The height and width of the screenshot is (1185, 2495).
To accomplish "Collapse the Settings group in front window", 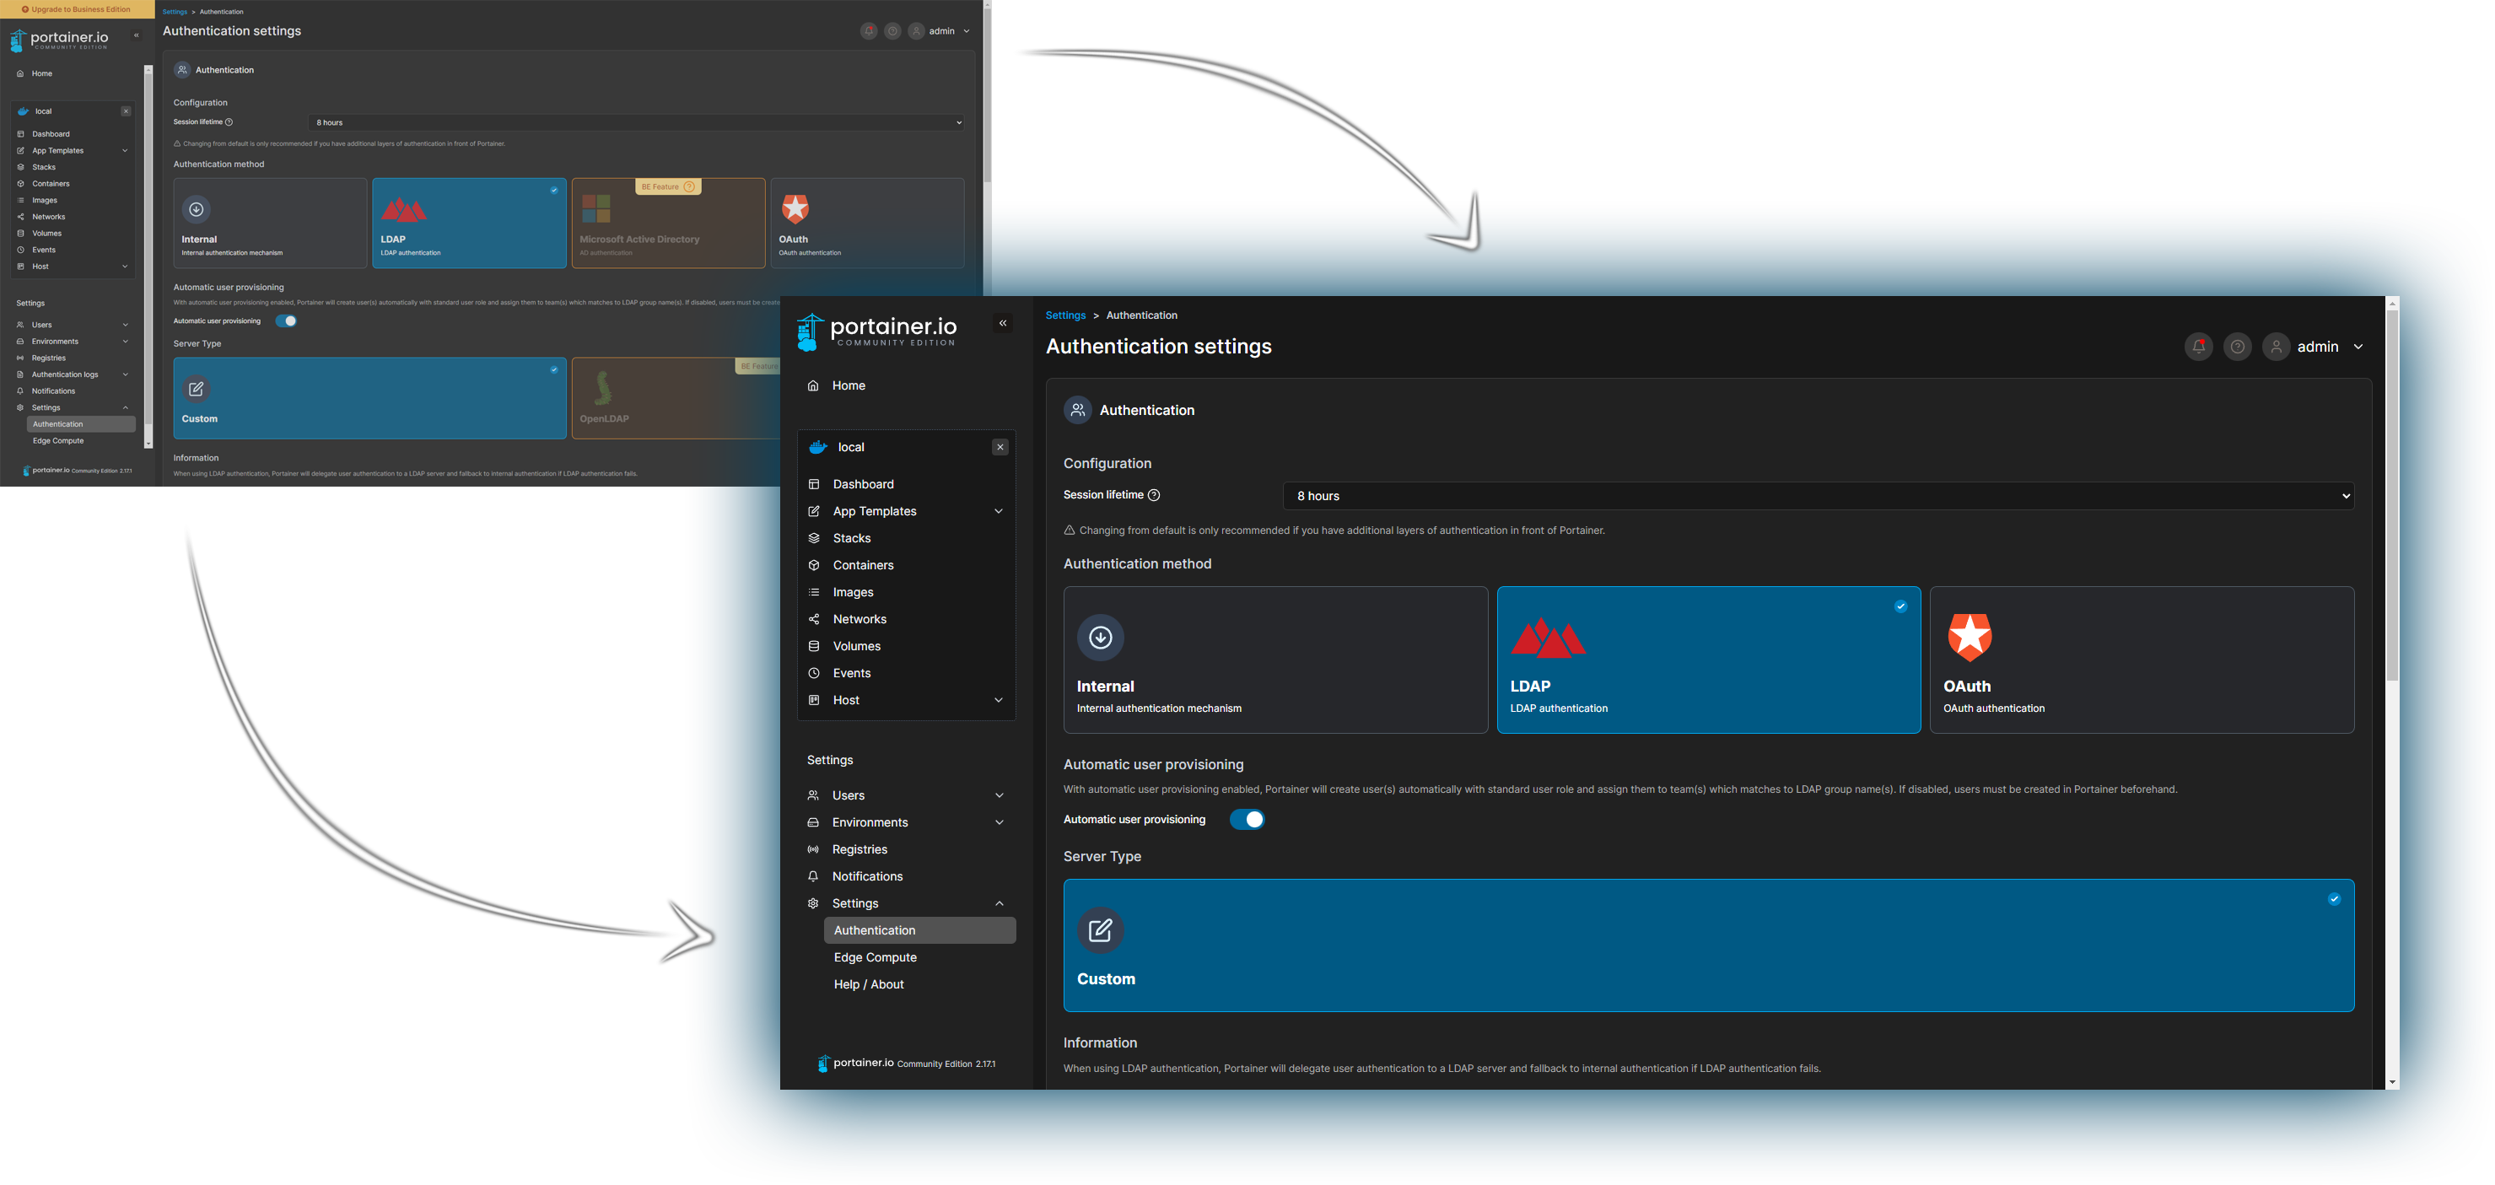I will (1000, 903).
